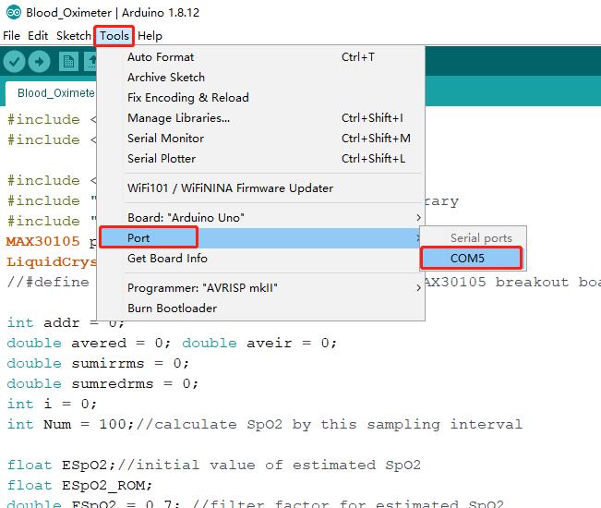Click the Upload arrow icon
The width and height of the screenshot is (601, 508).
click(x=39, y=62)
